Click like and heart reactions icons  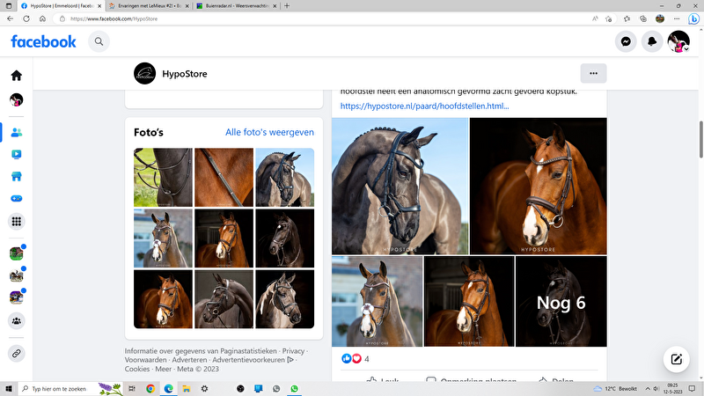point(351,358)
